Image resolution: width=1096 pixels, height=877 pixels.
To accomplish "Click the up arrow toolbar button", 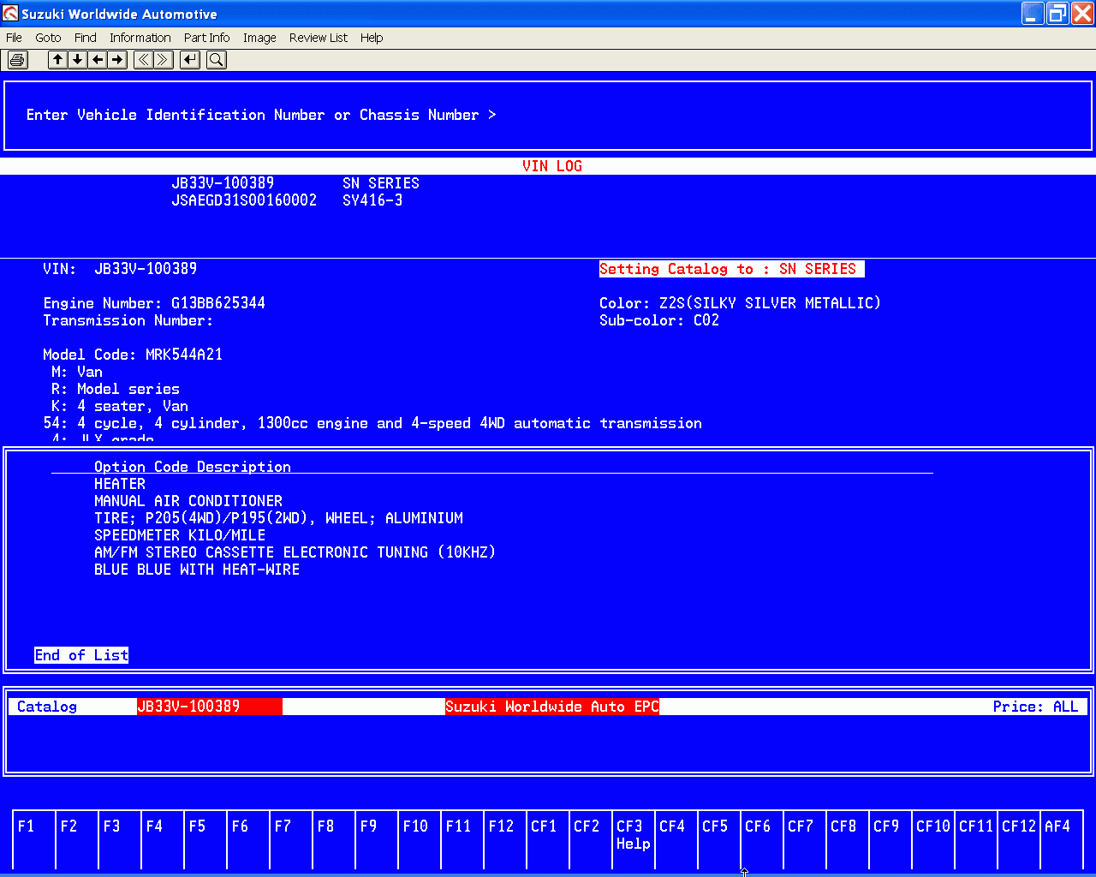I will 57,60.
